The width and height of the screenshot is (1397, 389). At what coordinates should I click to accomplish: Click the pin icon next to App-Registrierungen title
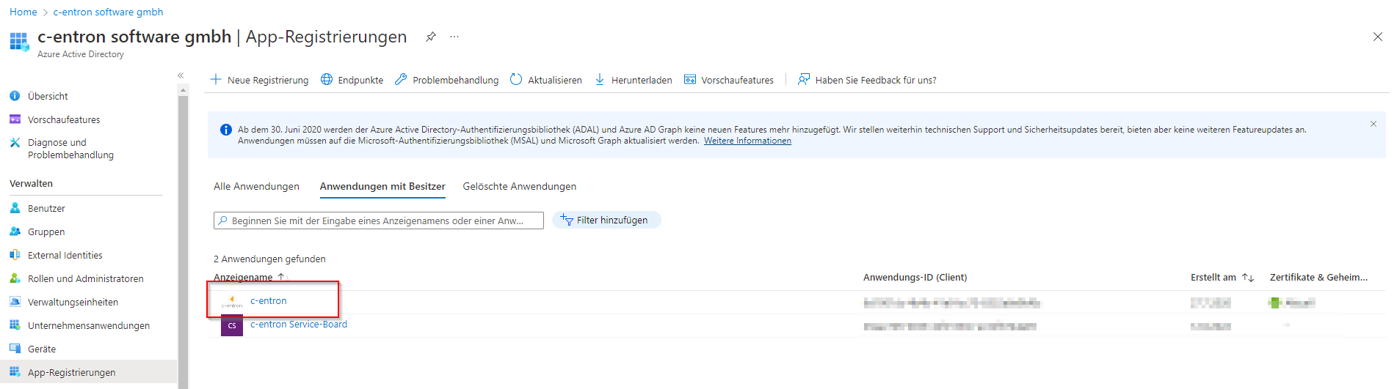(x=431, y=37)
